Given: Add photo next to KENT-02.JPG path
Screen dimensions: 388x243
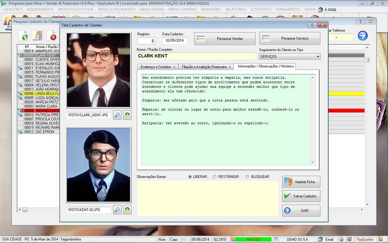Looking at the screenshot, I should tap(127, 209).
